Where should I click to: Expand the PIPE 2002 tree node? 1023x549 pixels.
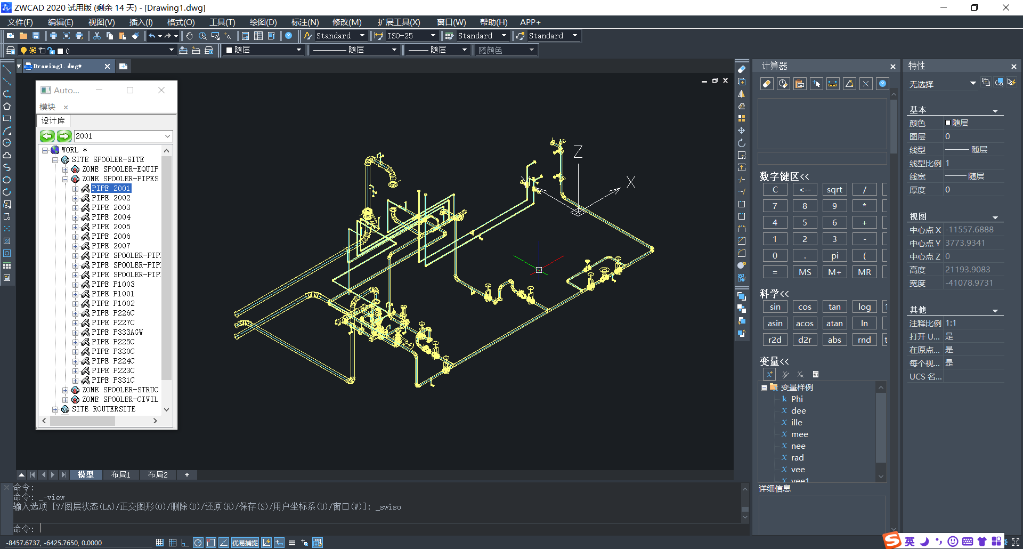[76, 198]
